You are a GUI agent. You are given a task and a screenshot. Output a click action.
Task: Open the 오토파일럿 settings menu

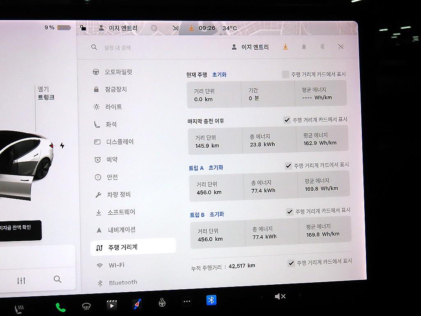tap(113, 72)
